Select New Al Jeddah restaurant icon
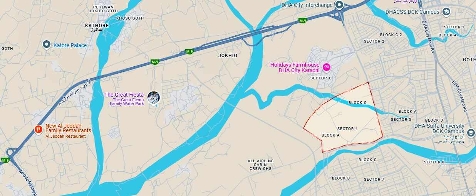The height and width of the screenshot is (196, 476). 38,129
